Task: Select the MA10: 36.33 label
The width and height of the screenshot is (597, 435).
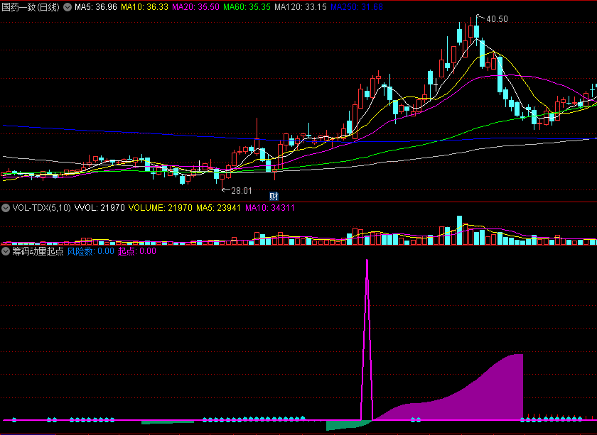Action: tap(144, 7)
